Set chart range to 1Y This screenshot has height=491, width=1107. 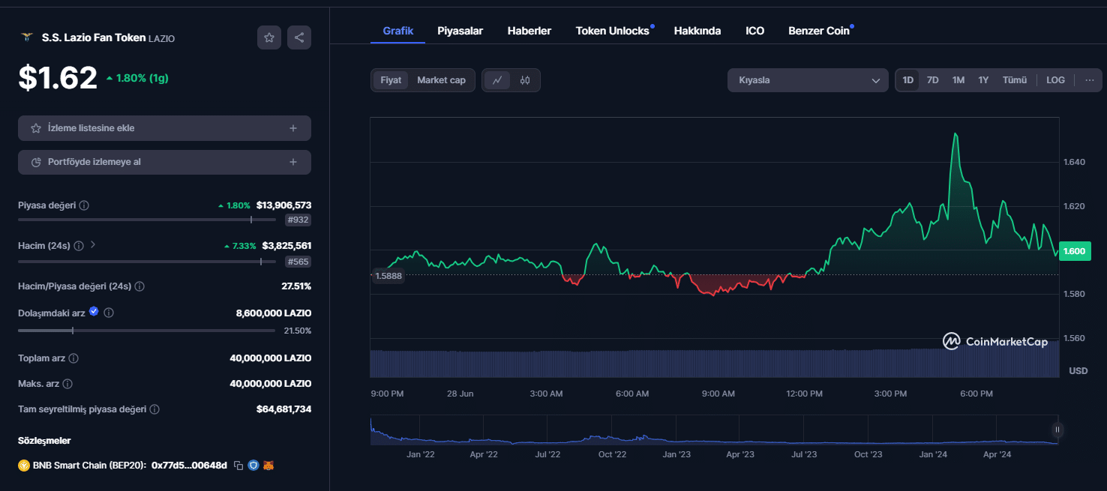tap(983, 80)
